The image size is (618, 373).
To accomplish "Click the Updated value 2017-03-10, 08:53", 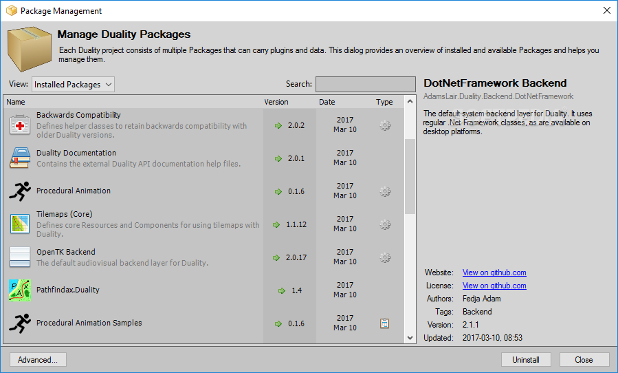I will (492, 337).
